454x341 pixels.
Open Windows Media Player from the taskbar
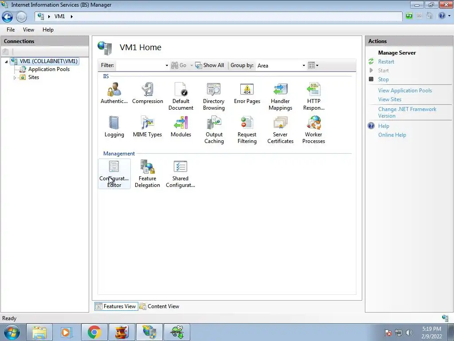coord(67,332)
